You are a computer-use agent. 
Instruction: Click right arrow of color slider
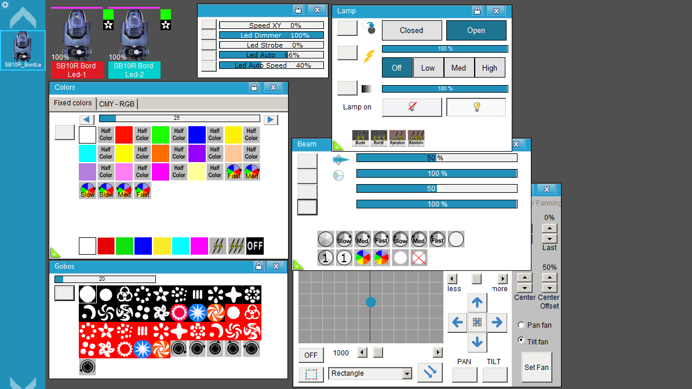click(x=271, y=119)
